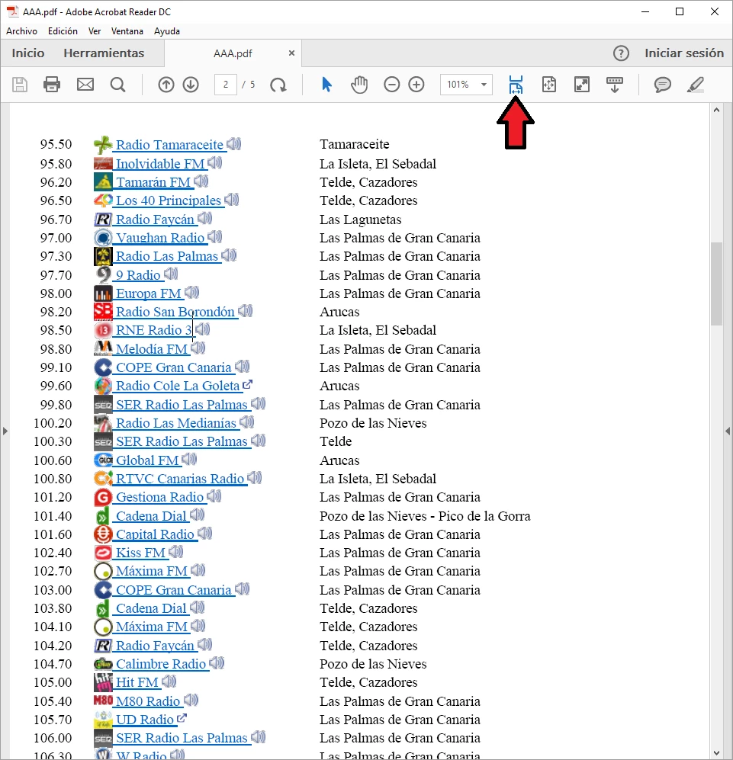The image size is (733, 760).
Task: Open the Edición menu
Action: point(63,31)
